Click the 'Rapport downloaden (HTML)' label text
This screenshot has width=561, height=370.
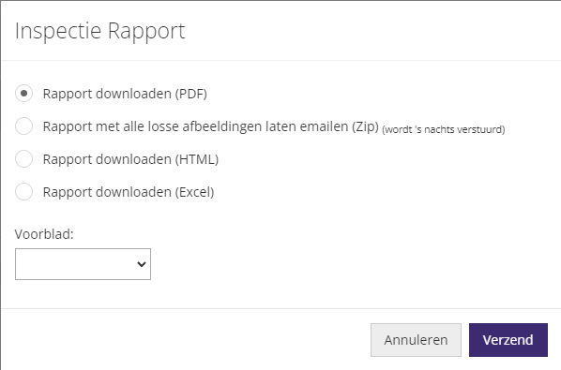pos(130,159)
